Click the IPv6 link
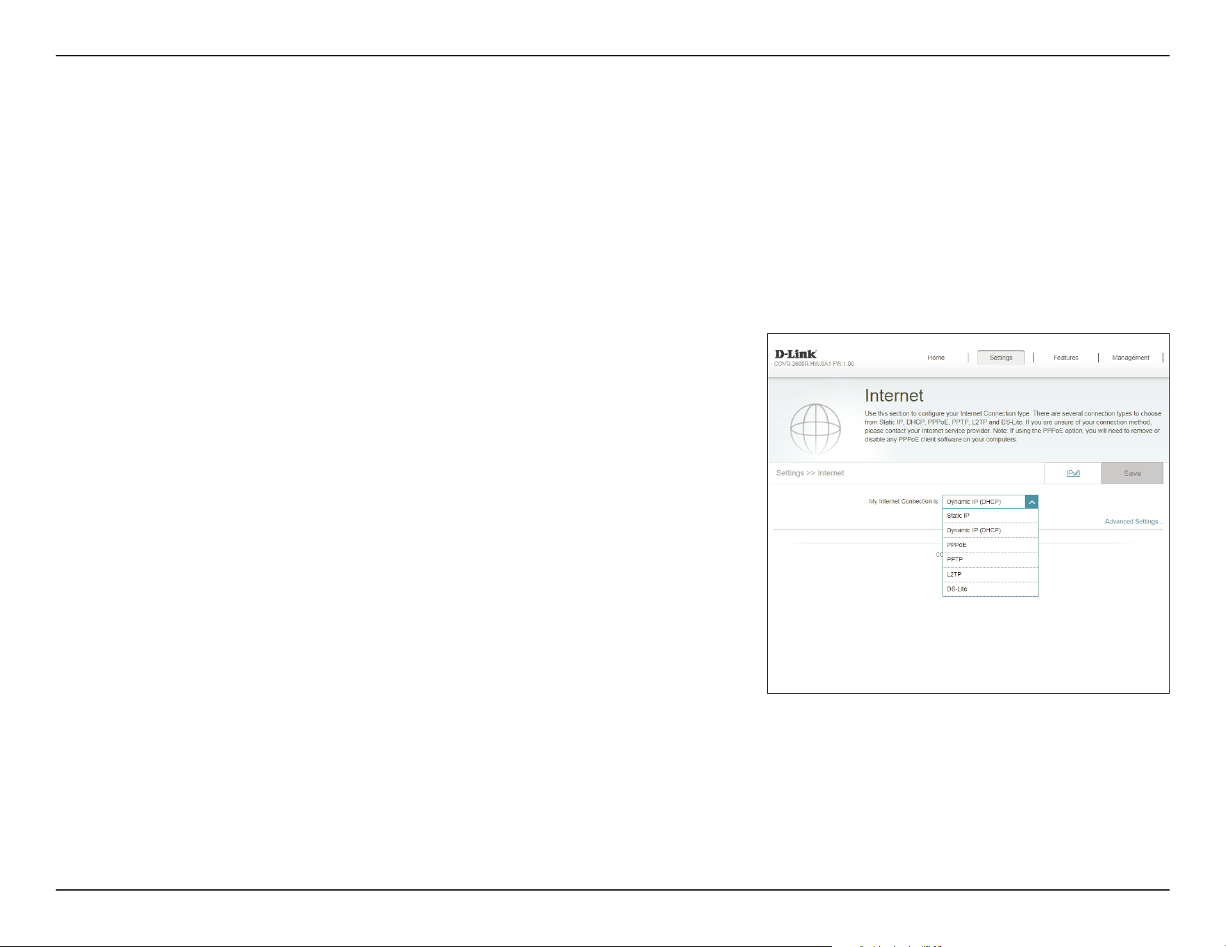1226x947 pixels. tap(1073, 473)
